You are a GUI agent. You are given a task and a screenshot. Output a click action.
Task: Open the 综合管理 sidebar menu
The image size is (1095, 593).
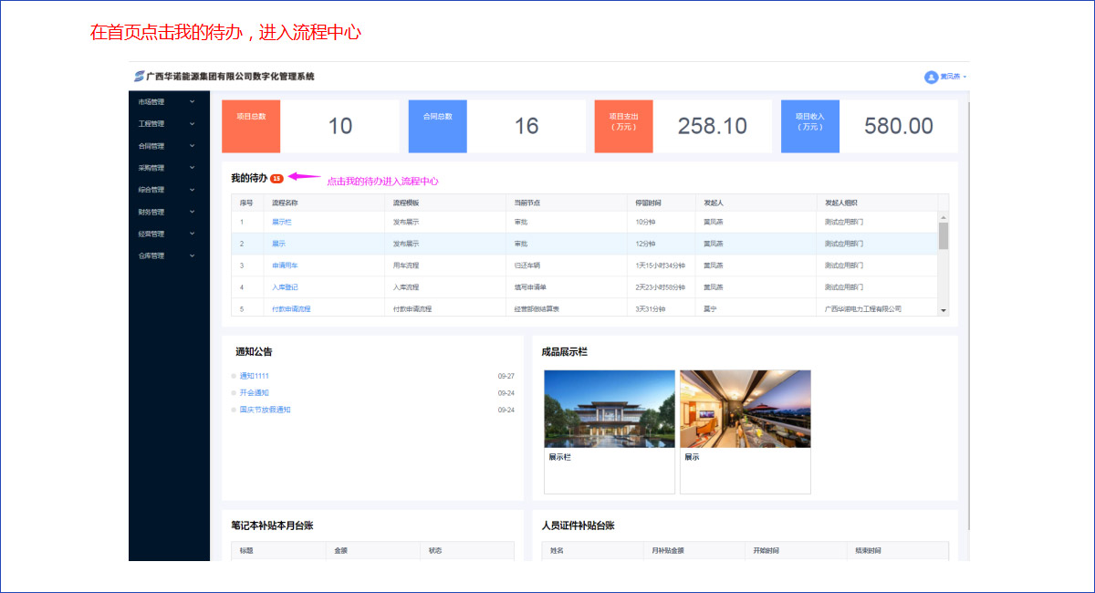167,190
